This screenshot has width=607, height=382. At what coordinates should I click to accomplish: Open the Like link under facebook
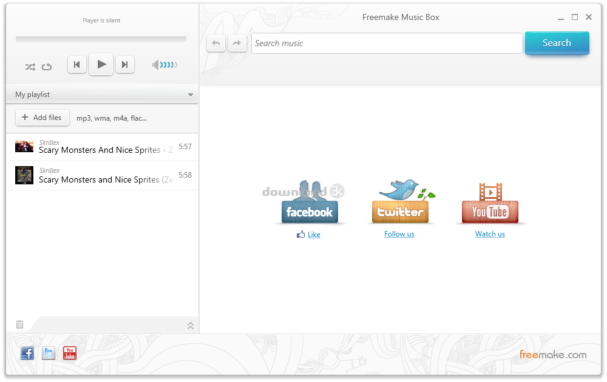tap(314, 234)
